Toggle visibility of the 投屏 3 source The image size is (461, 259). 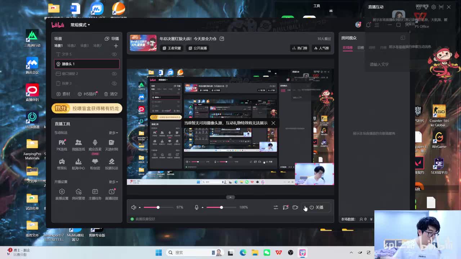pos(114,83)
